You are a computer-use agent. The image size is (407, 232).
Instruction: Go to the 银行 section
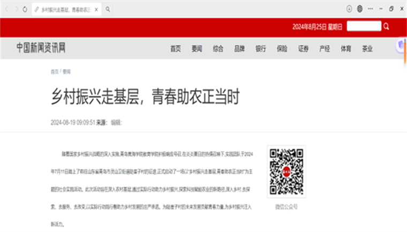tap(261, 49)
